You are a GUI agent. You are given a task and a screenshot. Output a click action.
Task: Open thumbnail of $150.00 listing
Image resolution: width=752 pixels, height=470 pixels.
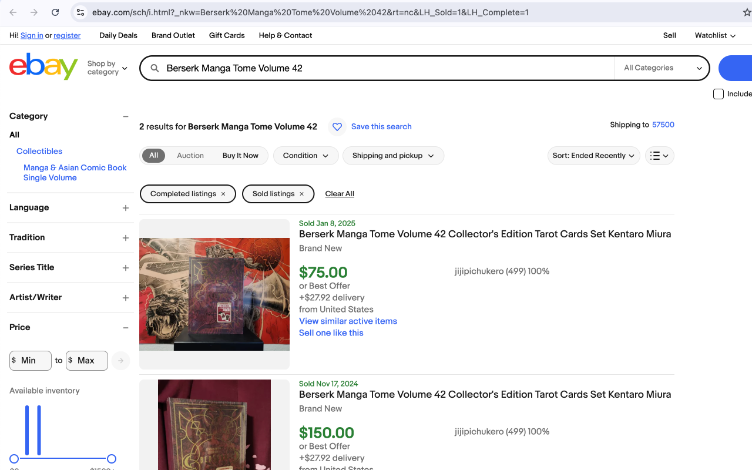pos(214,425)
